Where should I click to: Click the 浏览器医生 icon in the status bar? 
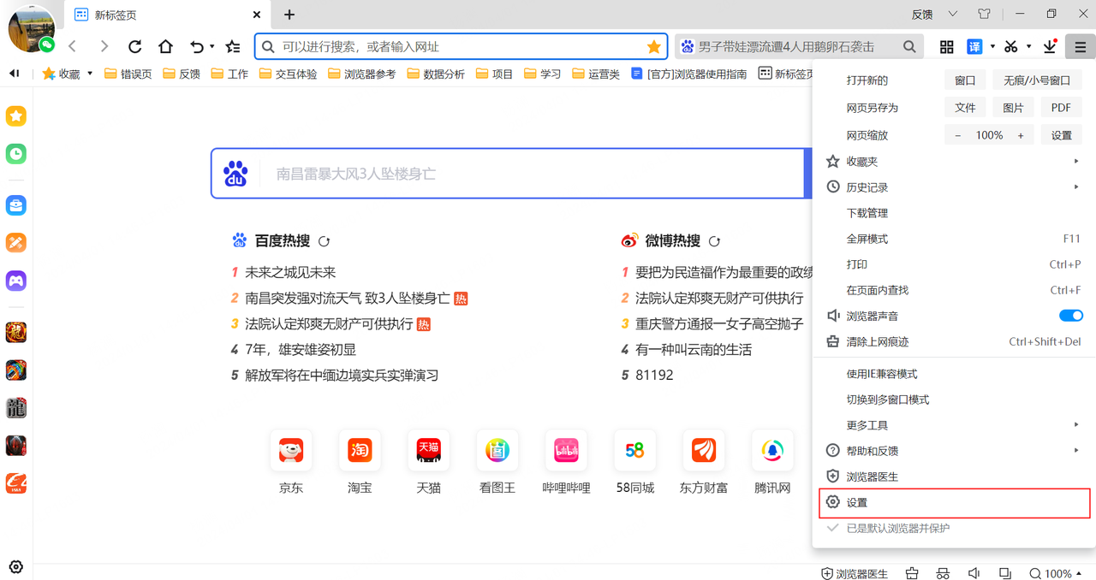(x=854, y=573)
